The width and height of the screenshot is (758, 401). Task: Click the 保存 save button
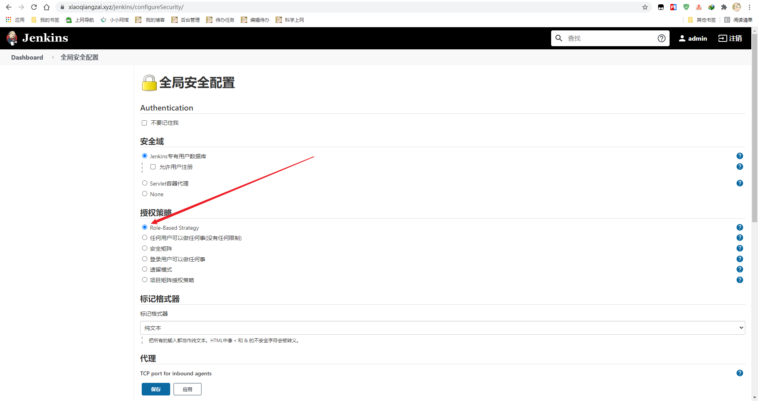coord(156,389)
